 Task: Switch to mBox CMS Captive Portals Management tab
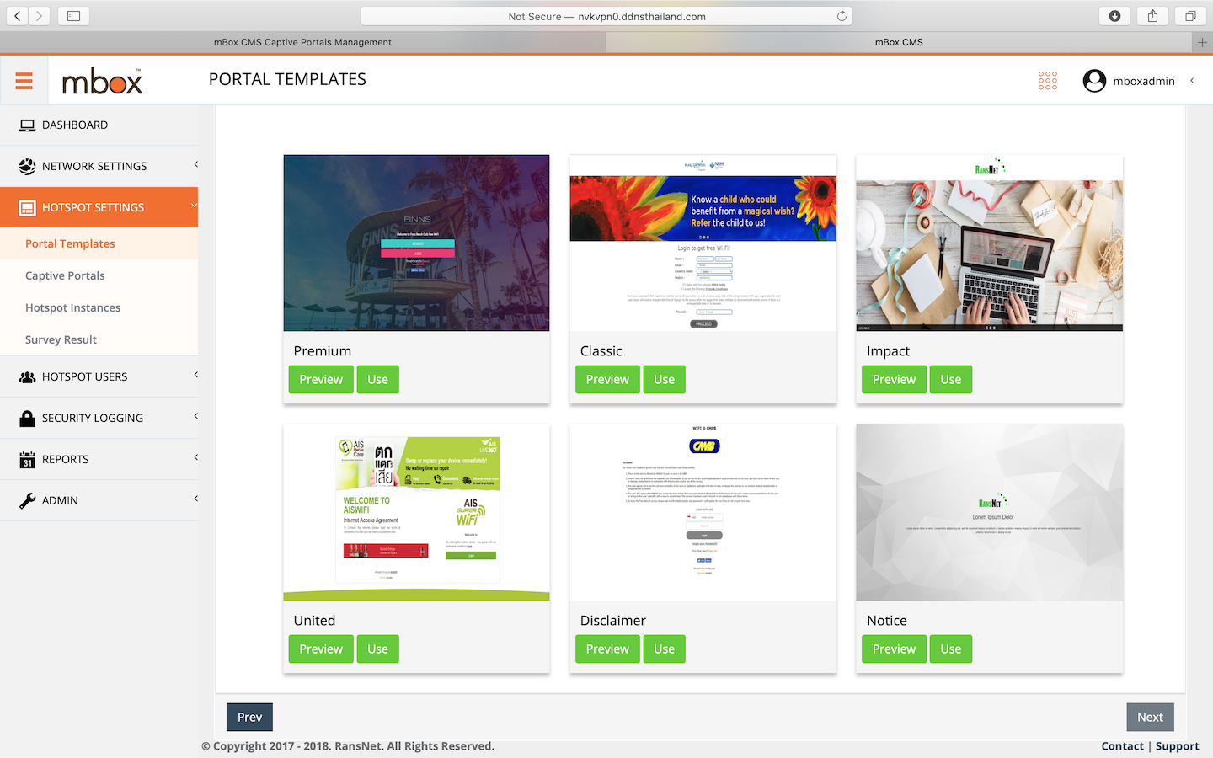point(302,42)
